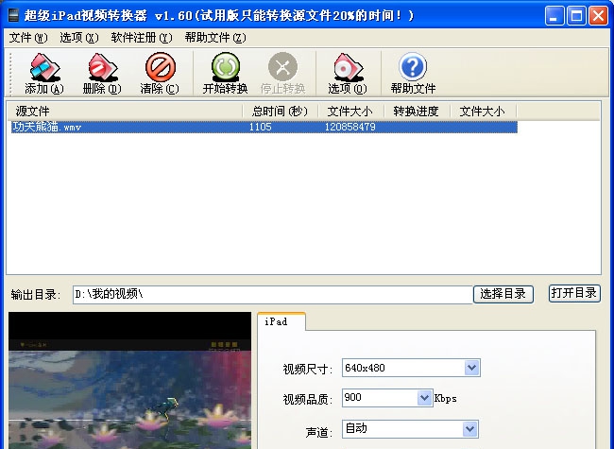Click the video preview thumbnail
The image size is (614, 449).
click(x=129, y=380)
